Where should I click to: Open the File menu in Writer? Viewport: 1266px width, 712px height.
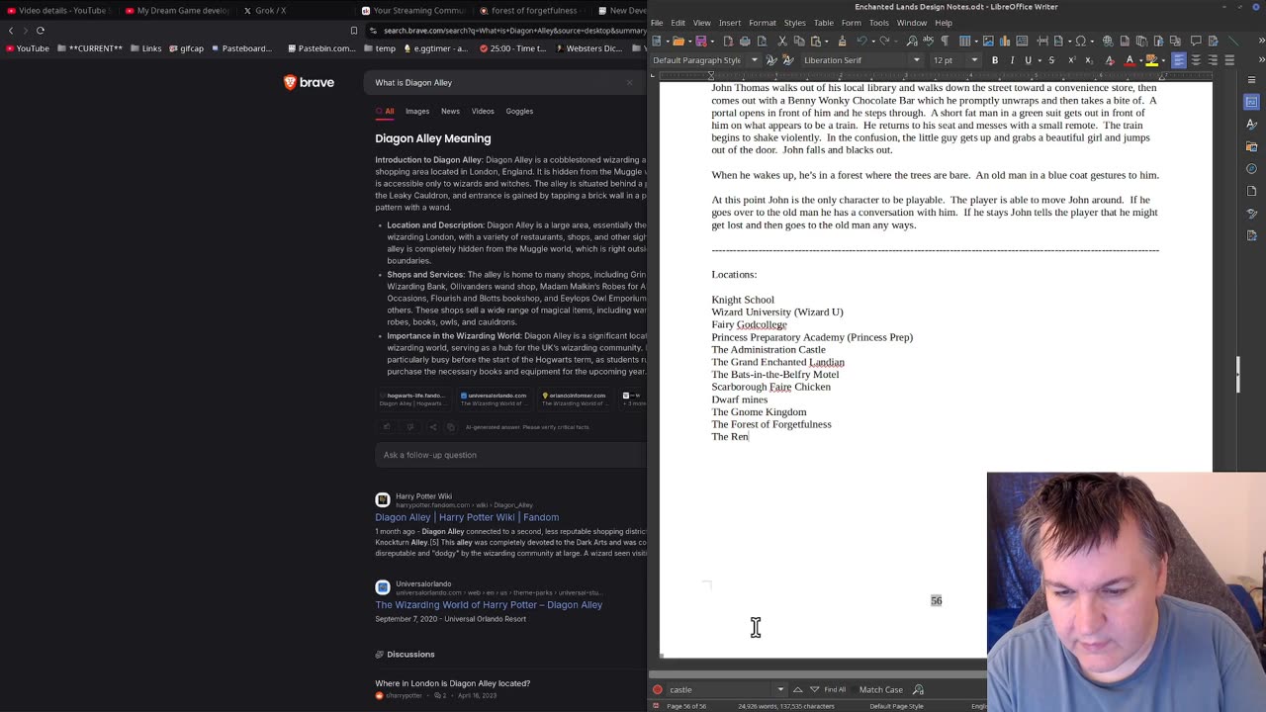coord(657,23)
